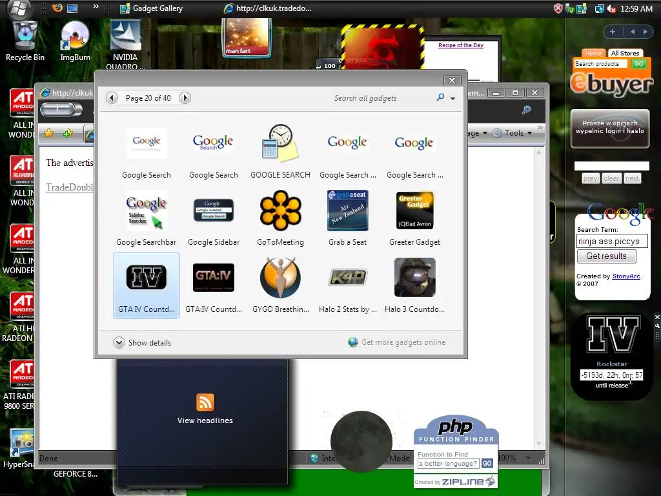Click the Windows Start orb
The height and width of the screenshot is (496, 661).
pos(18,9)
